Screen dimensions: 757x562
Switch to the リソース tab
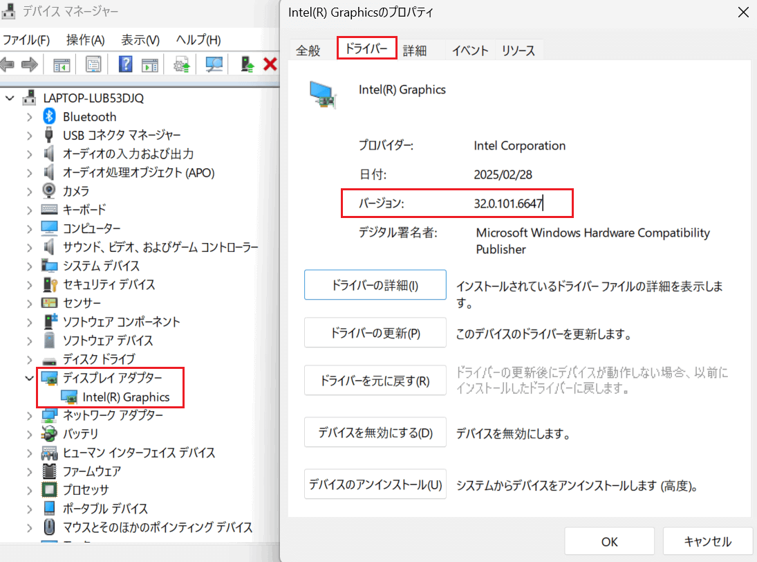518,51
